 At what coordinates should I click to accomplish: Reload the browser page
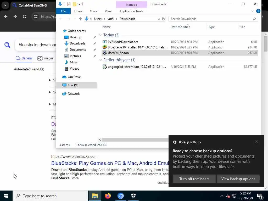tap(25, 16)
